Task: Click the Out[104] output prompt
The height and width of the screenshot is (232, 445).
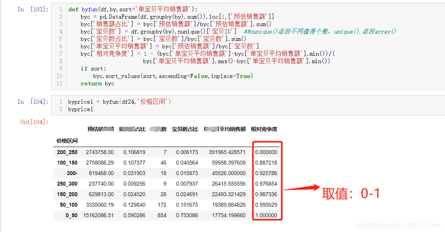Action: tap(34, 122)
